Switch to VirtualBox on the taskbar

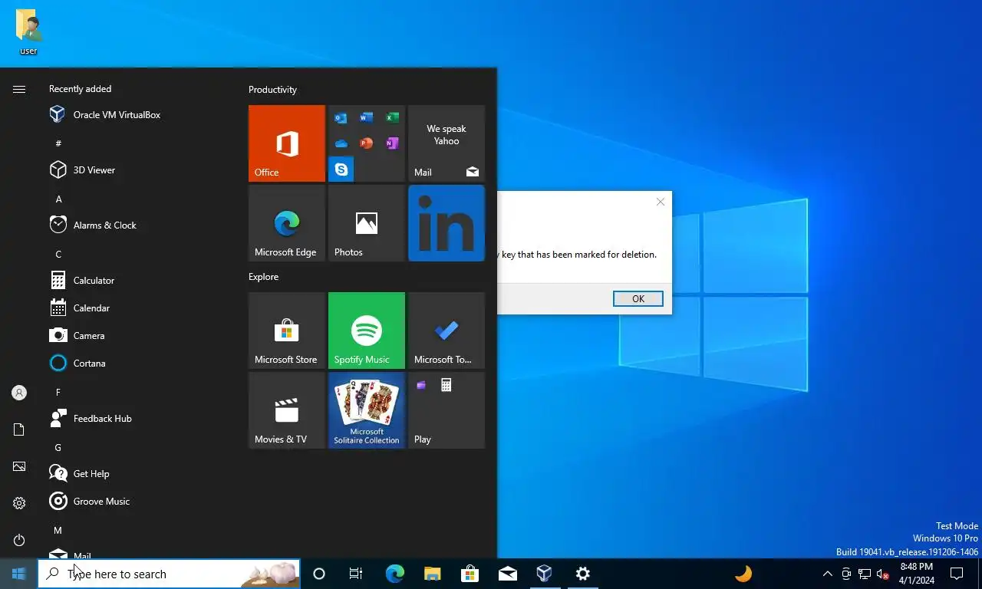coord(545,574)
